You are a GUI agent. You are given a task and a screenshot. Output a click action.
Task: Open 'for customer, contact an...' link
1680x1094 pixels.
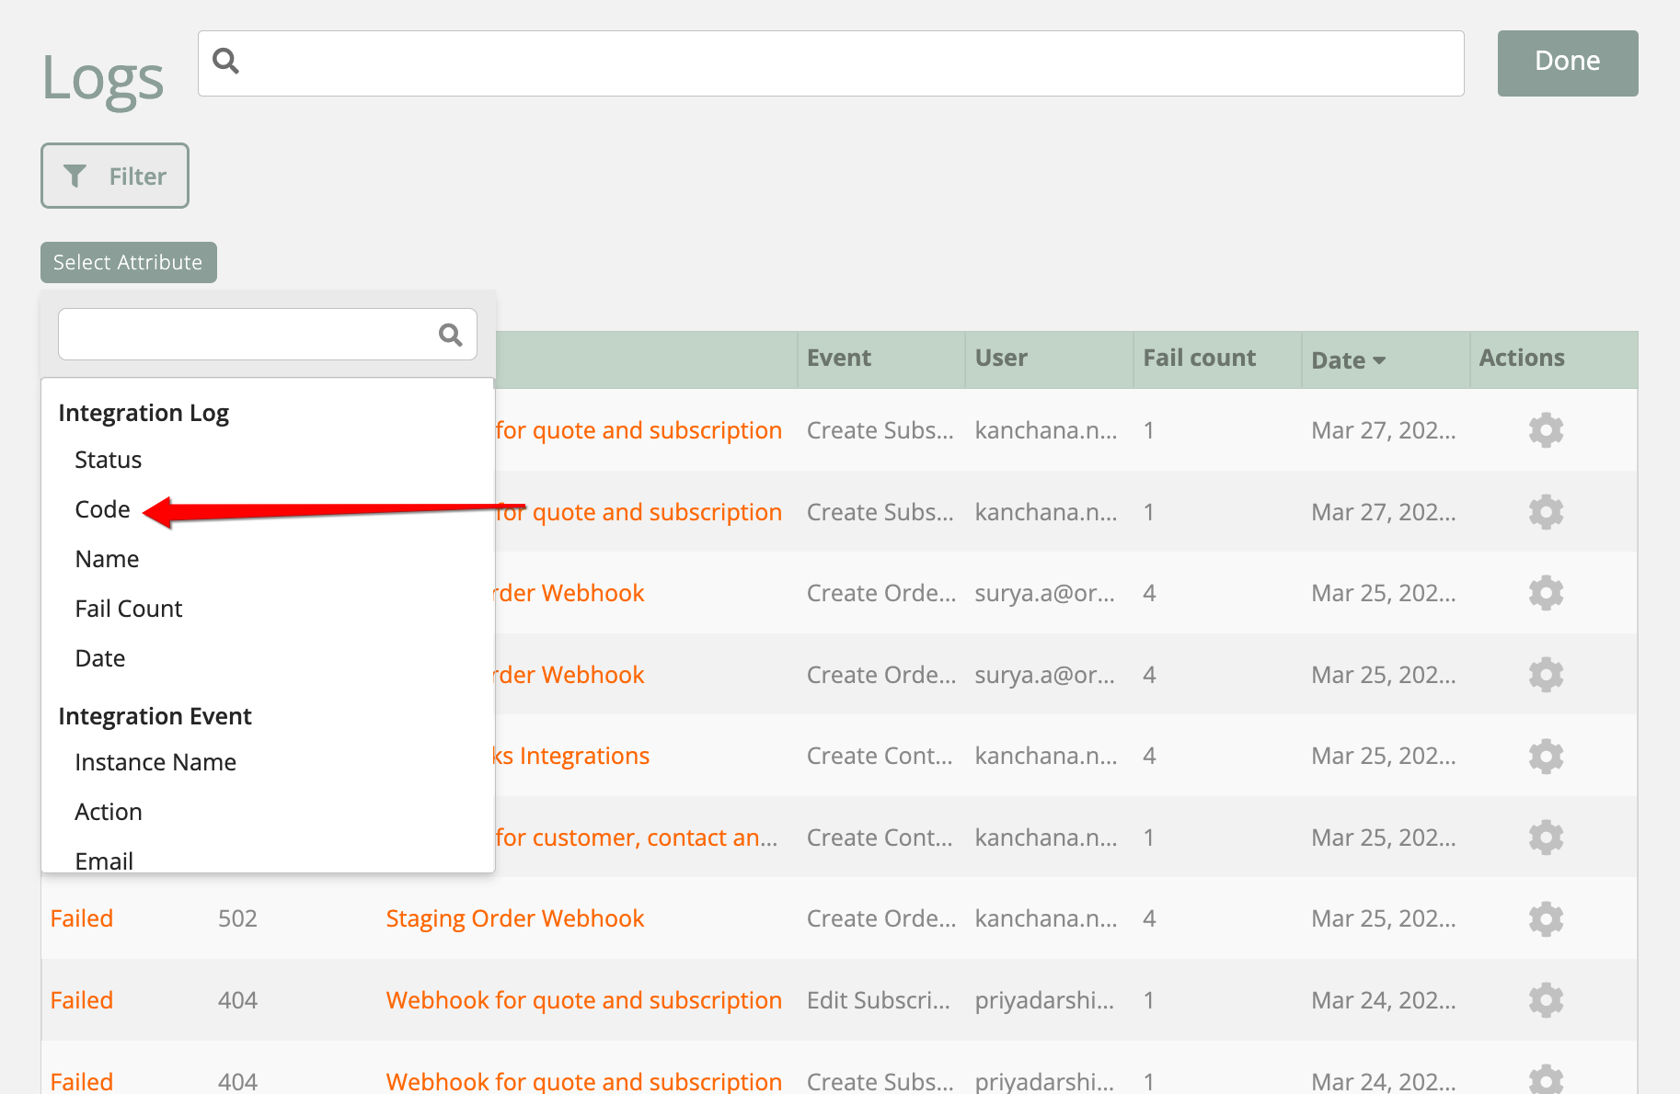coord(637,838)
